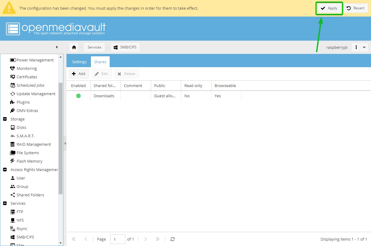This screenshot has width=371, height=246.
Task: Select the Shares tab
Action: pyautogui.click(x=100, y=62)
